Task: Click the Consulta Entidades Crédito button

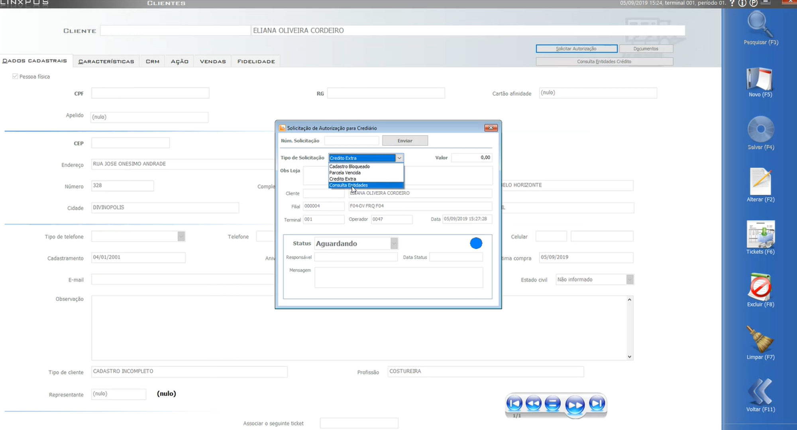Action: (x=604, y=61)
